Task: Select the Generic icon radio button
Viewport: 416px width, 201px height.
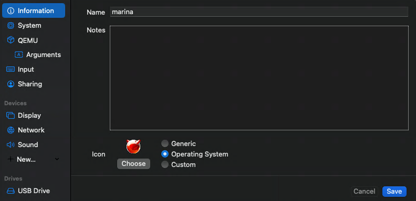Action: click(165, 143)
